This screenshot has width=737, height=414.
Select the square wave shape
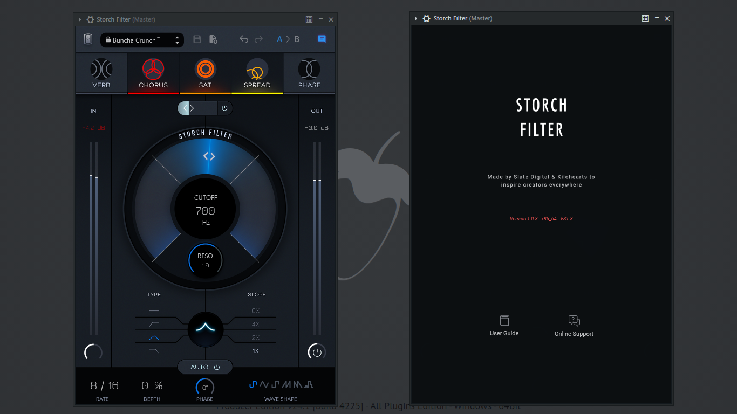tap(275, 384)
